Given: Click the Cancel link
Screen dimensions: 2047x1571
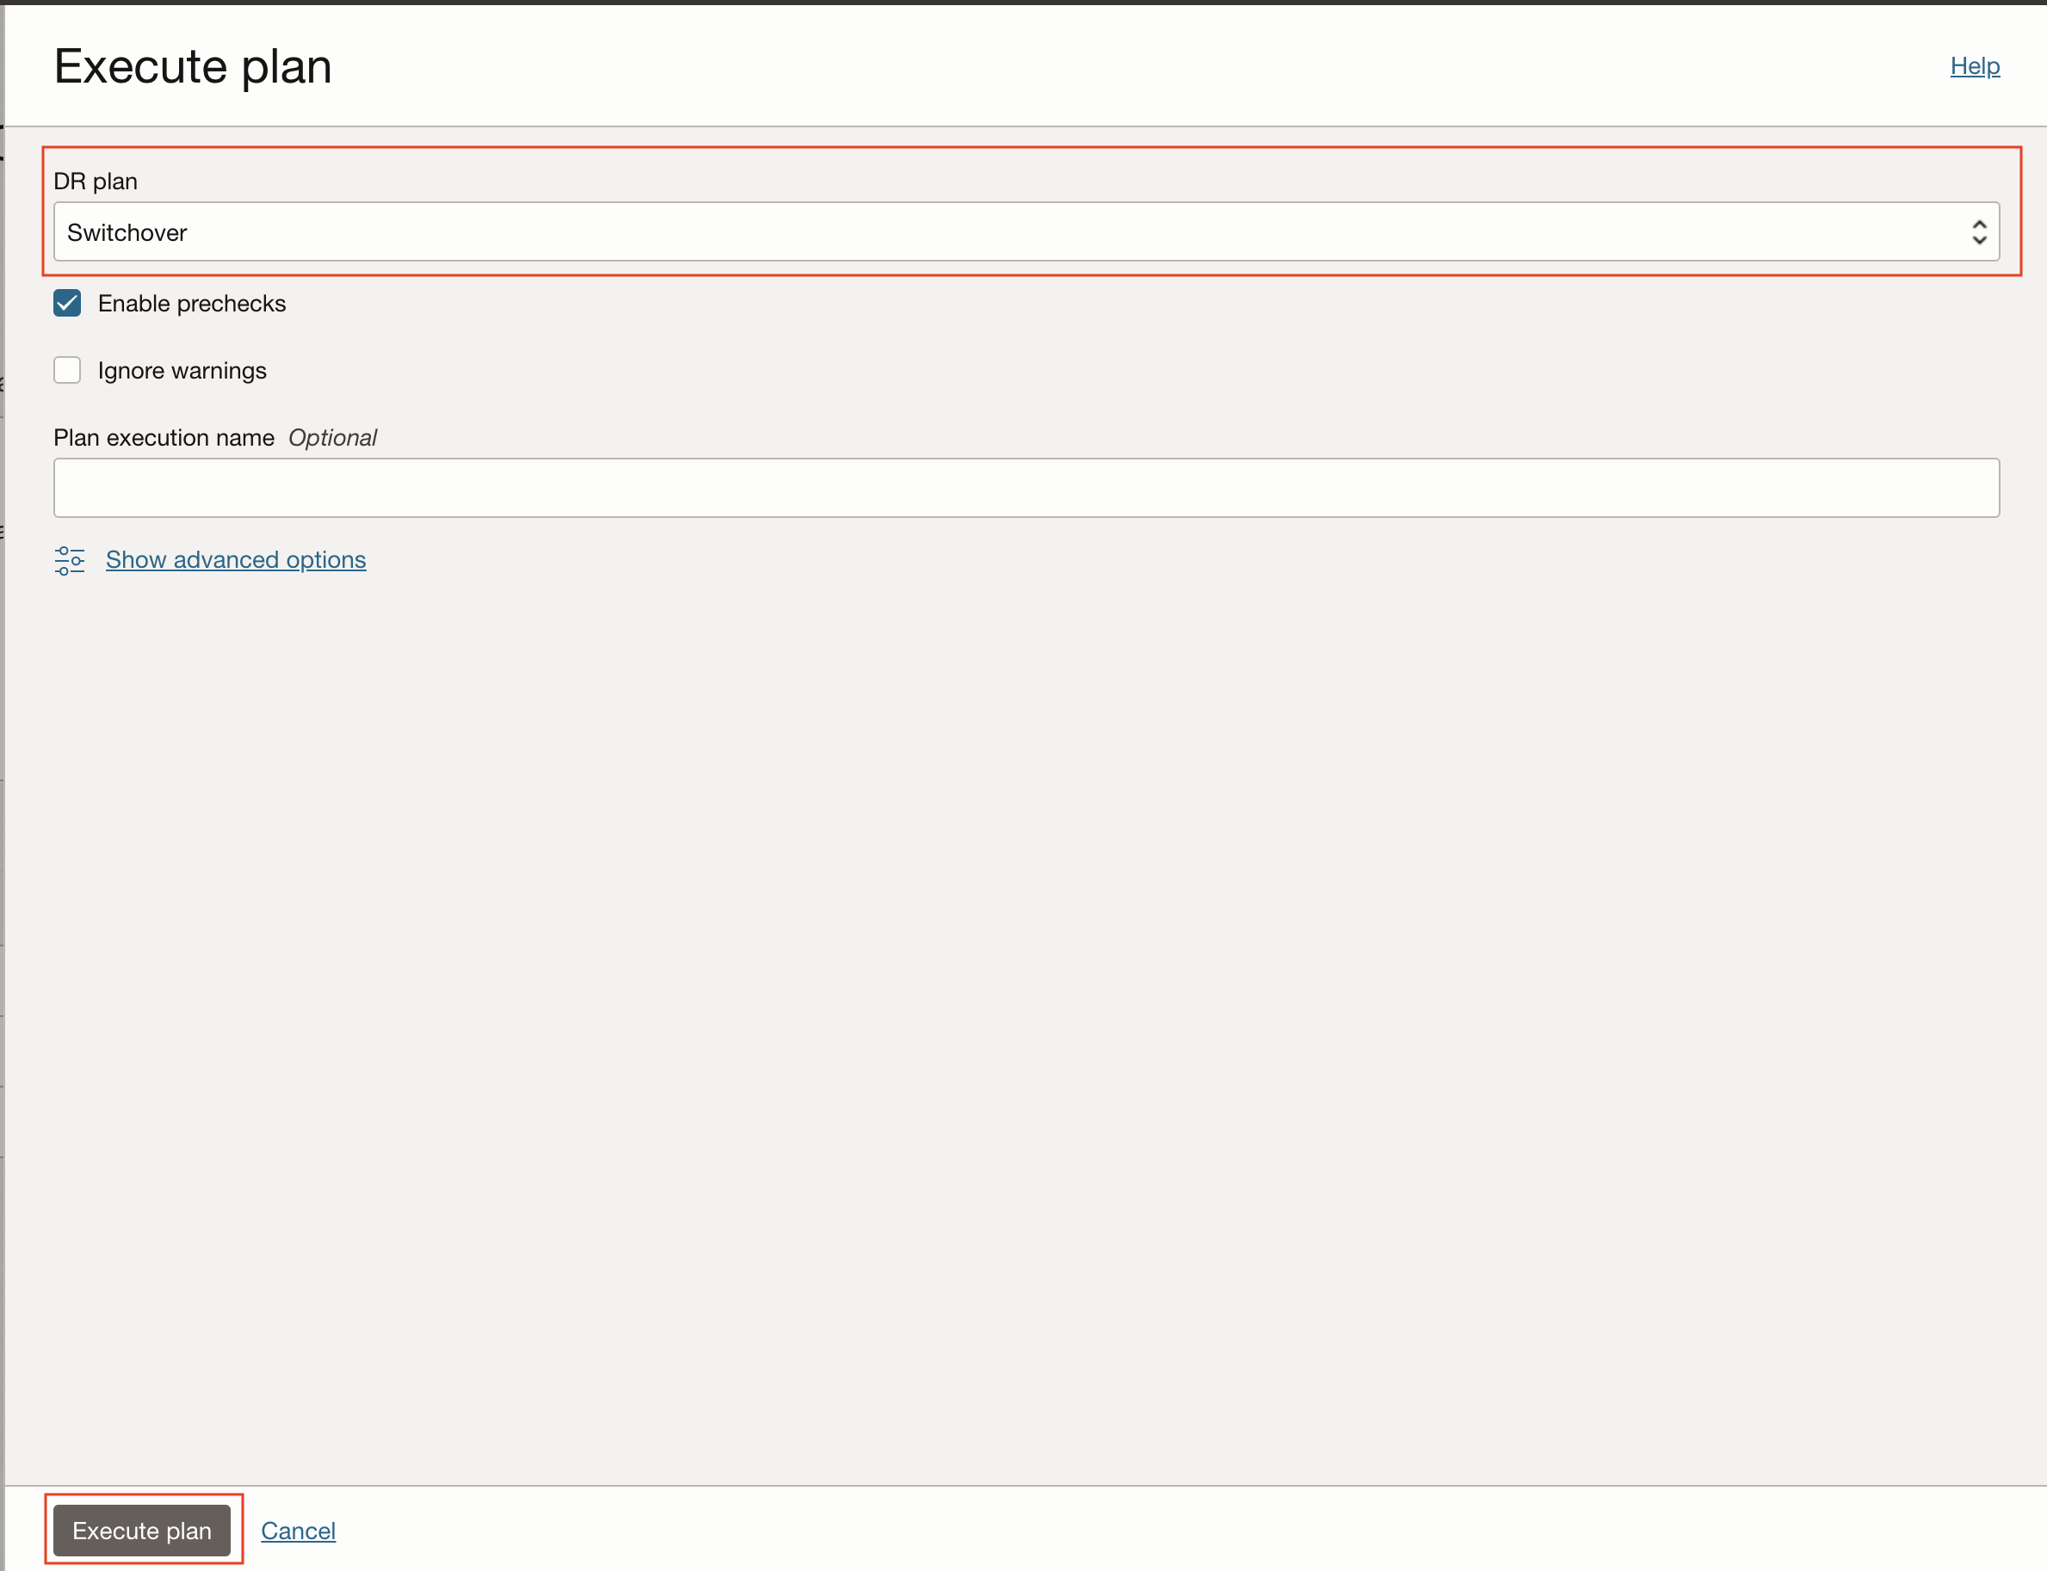Looking at the screenshot, I should (x=298, y=1530).
